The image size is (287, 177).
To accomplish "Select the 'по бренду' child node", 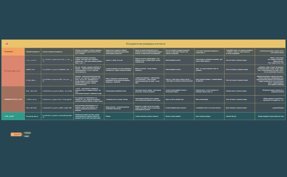I will [27, 133].
